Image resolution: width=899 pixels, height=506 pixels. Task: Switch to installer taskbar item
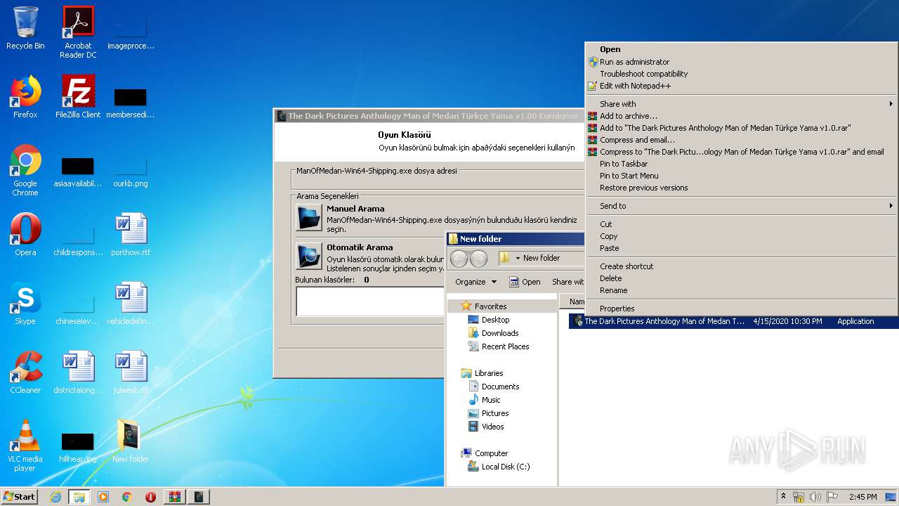click(199, 497)
